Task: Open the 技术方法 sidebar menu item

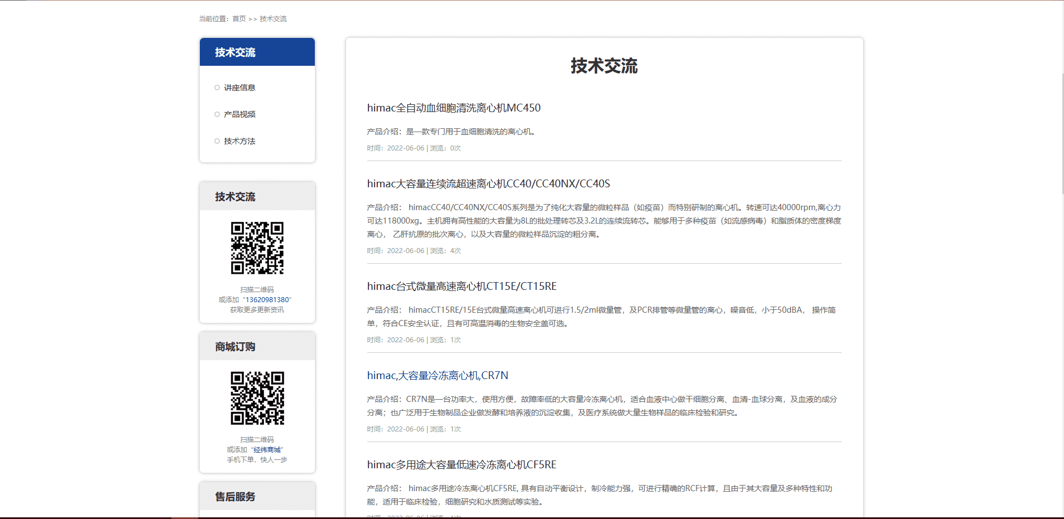Action: pyautogui.click(x=239, y=141)
